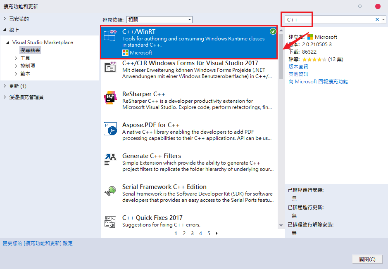Select the ReSharper C++ result title

[x=143, y=94]
